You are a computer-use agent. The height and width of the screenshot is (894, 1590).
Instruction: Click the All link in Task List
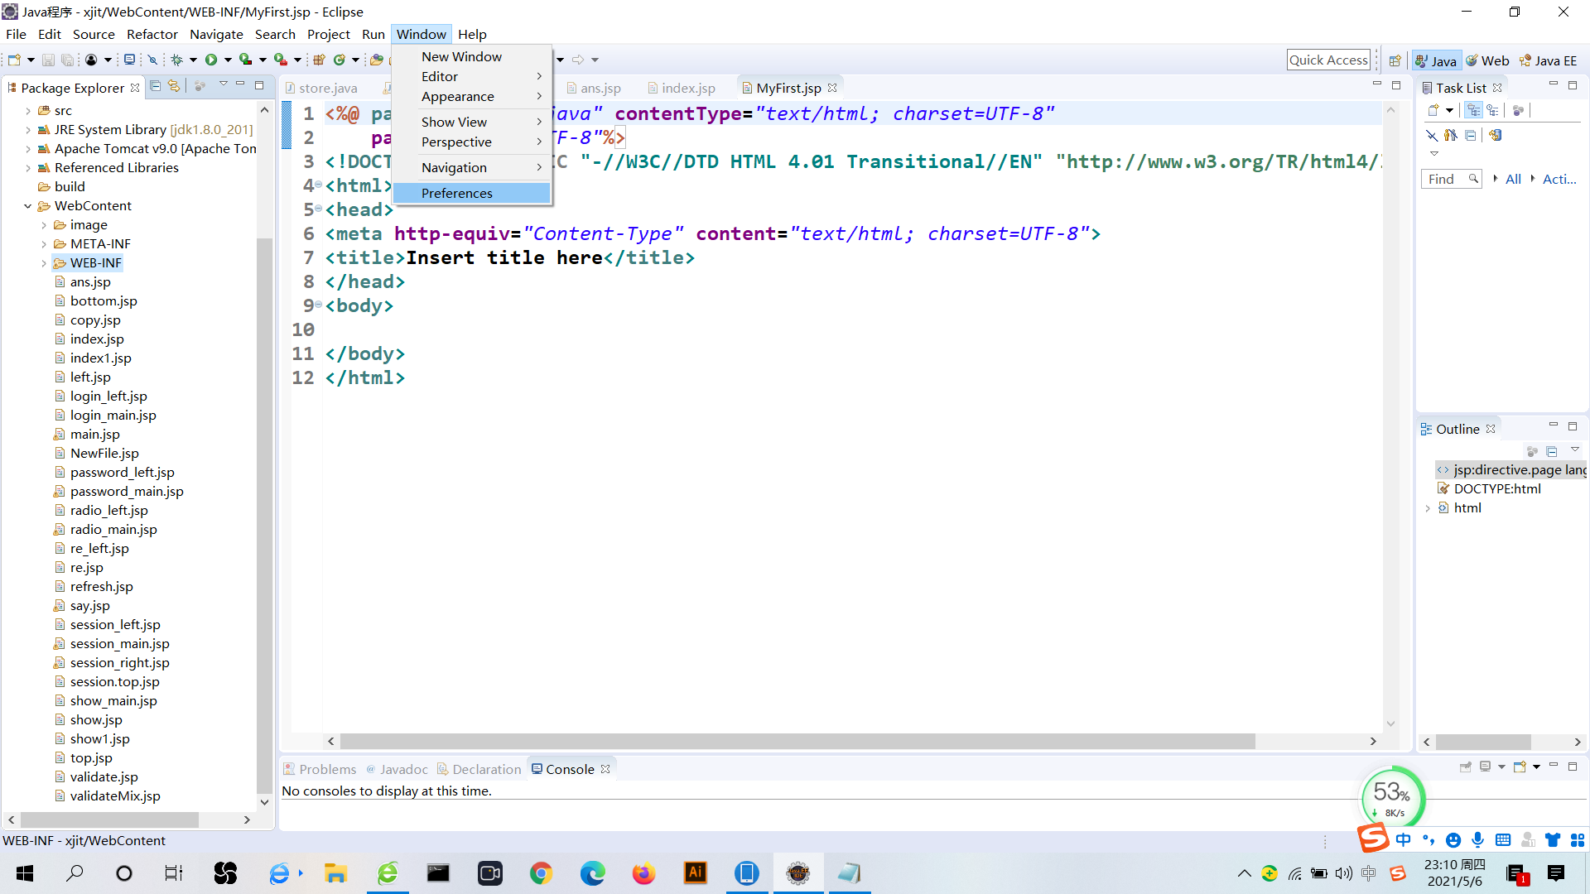pos(1512,179)
